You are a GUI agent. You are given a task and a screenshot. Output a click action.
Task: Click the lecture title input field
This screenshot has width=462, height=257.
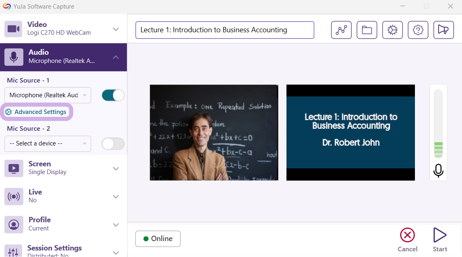[x=225, y=30]
